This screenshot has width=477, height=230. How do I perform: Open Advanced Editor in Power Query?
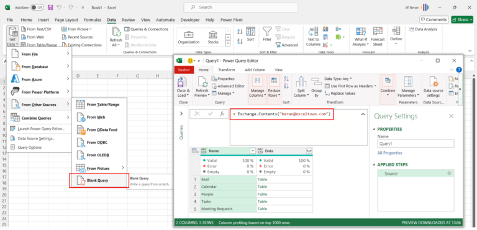coord(228,86)
